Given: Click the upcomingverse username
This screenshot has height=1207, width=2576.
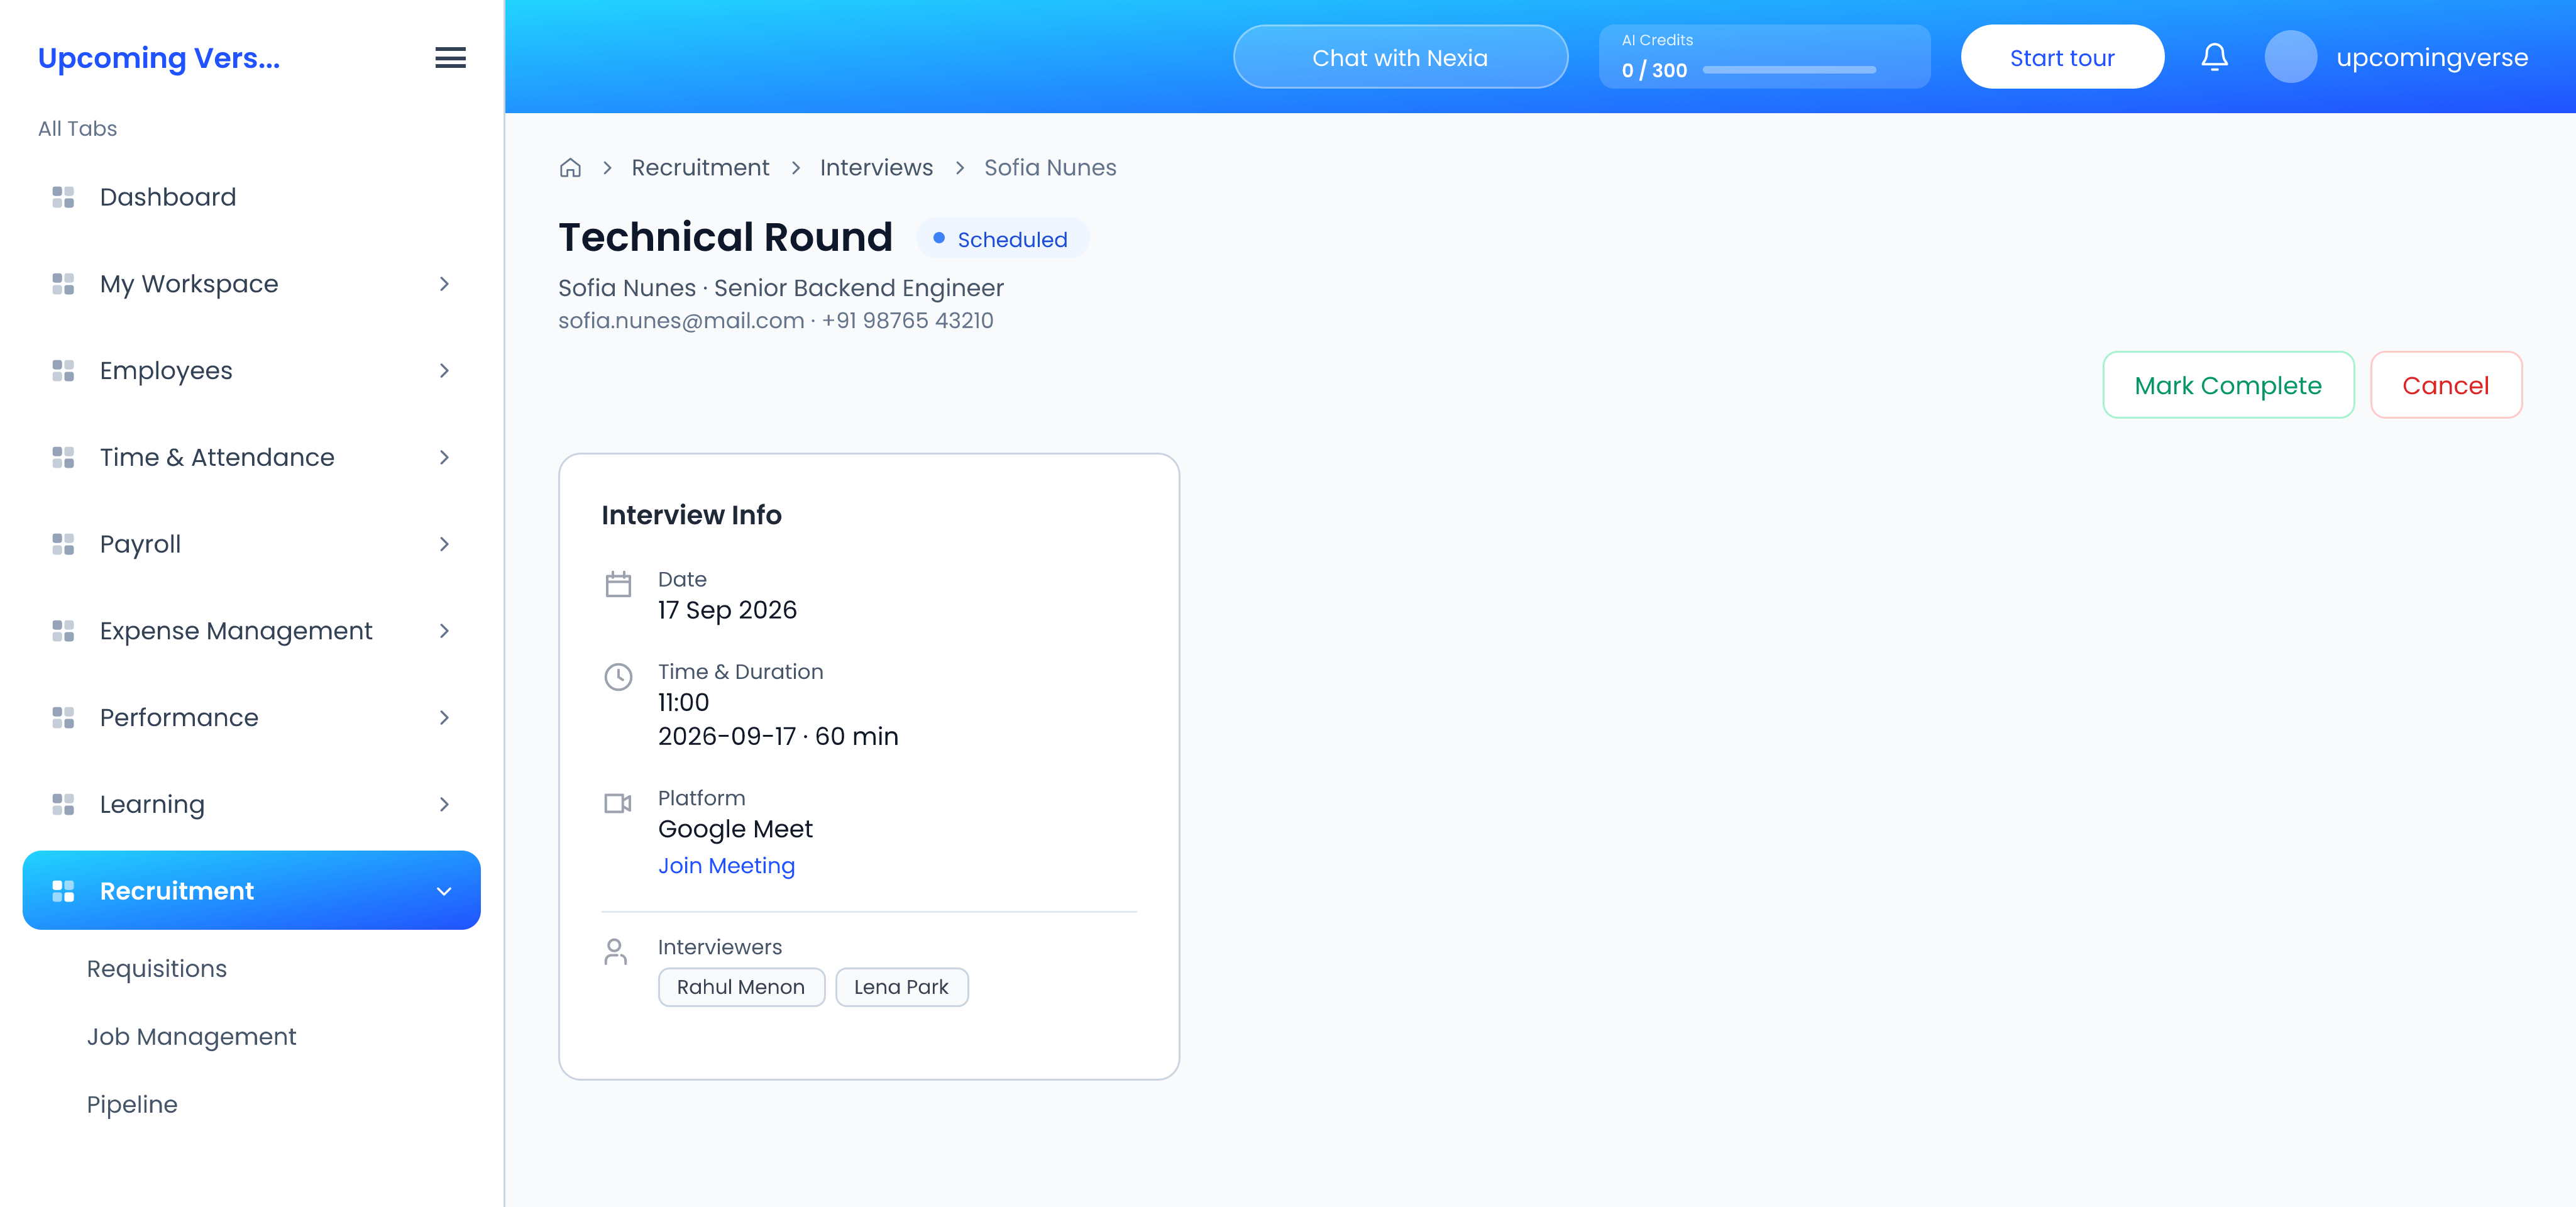Looking at the screenshot, I should pos(2432,58).
